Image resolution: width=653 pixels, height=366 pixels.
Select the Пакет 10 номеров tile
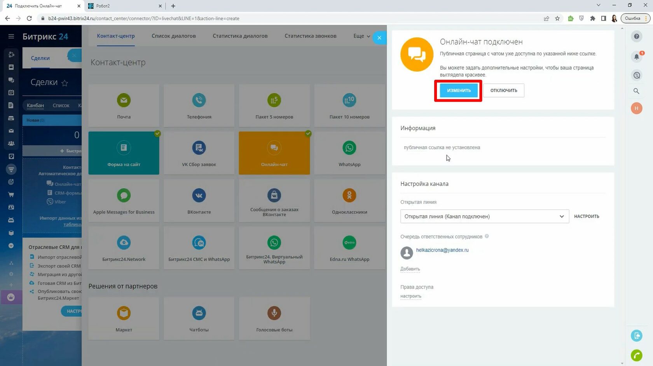pyautogui.click(x=349, y=105)
